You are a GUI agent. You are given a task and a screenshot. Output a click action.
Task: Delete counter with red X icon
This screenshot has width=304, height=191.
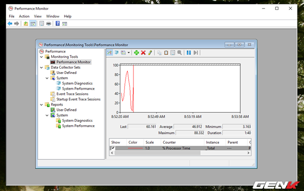(143, 53)
